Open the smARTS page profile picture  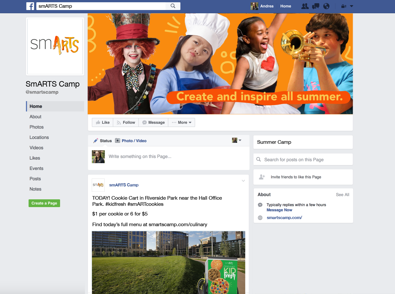click(55, 47)
